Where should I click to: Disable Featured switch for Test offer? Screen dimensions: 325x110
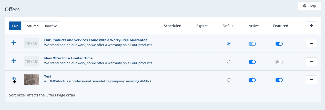(x=279, y=80)
